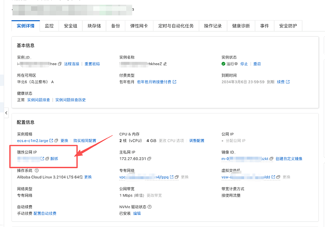Viewport: 325px width, 227px height.
Task: Click 包年包月转按量付费 link
Action: coord(154,82)
